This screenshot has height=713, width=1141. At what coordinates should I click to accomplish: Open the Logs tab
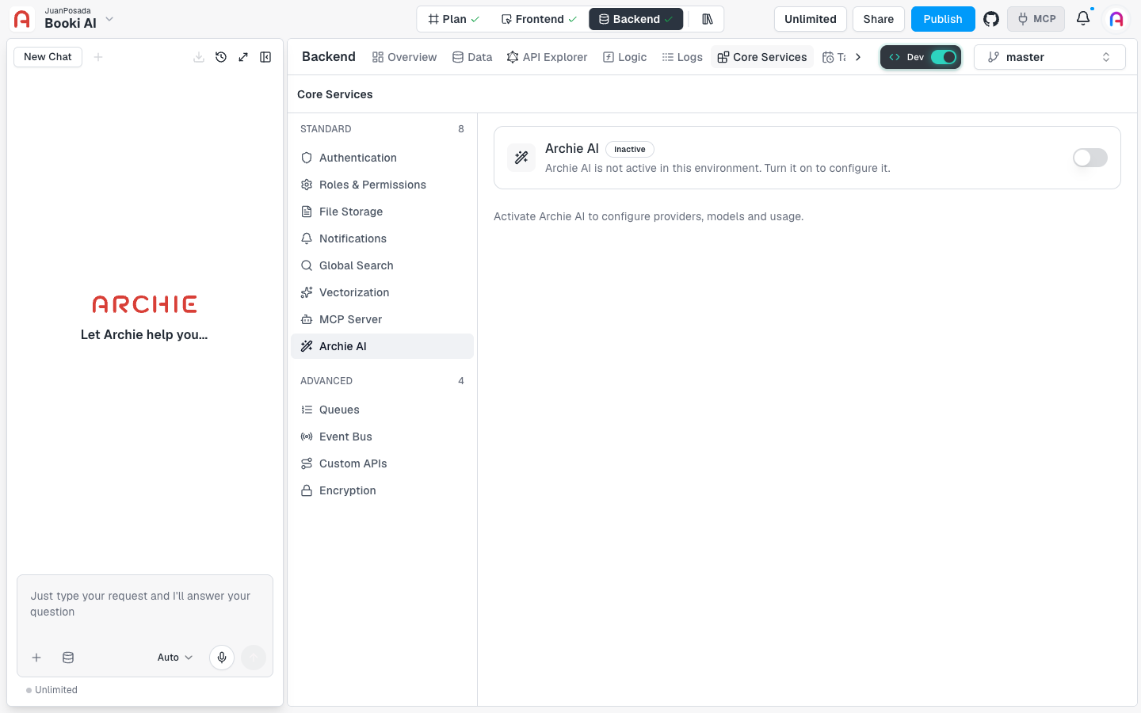click(682, 57)
